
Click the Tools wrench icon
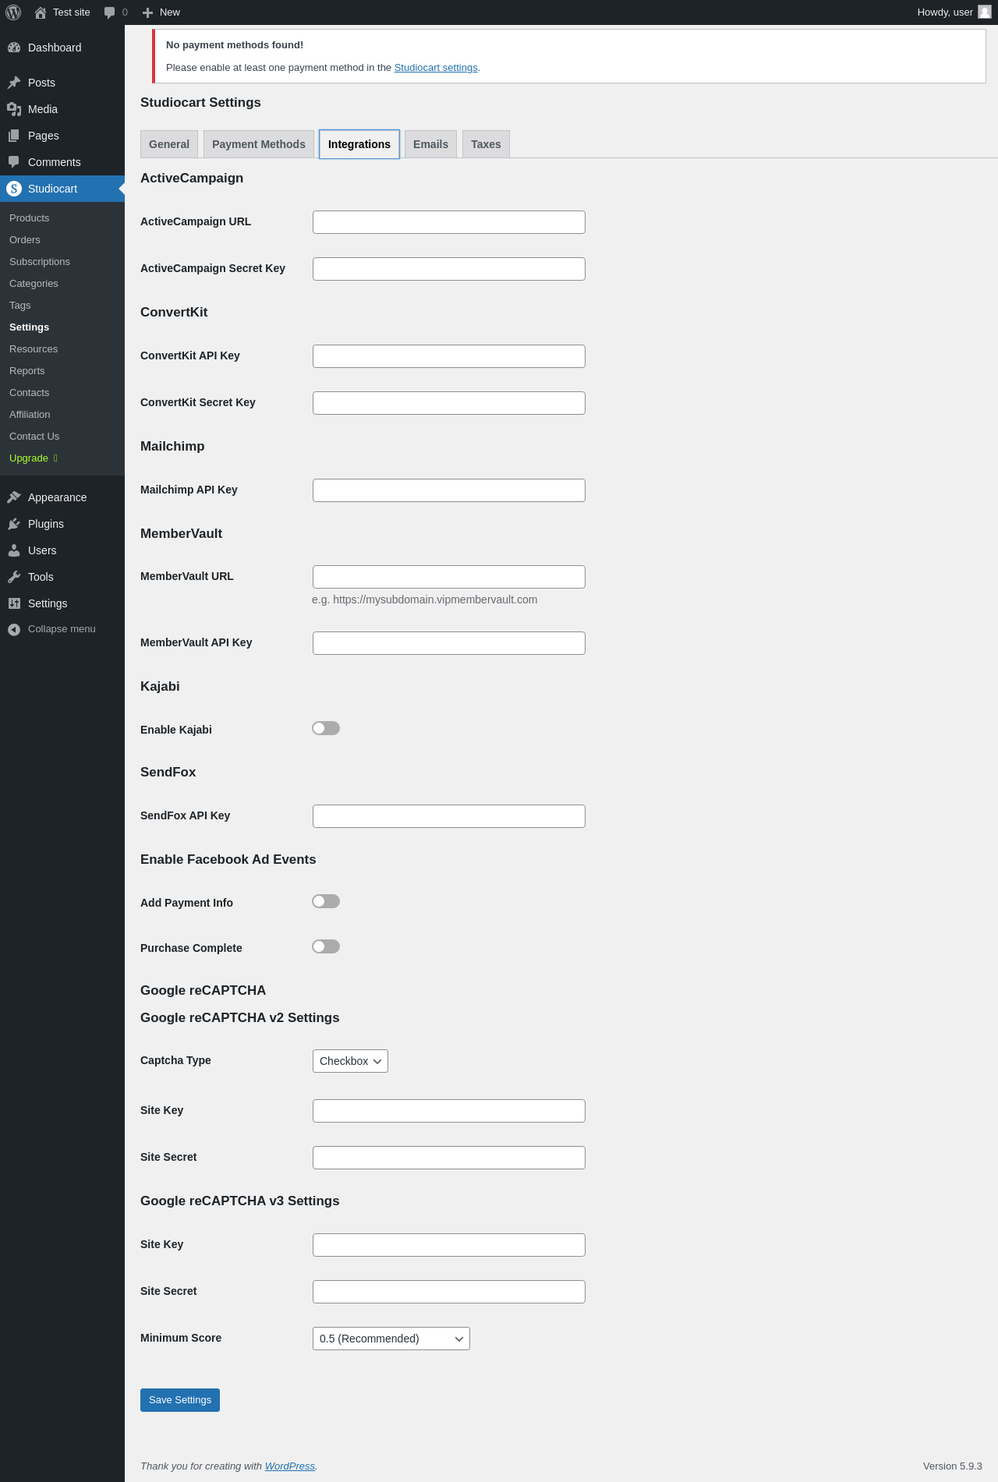click(14, 577)
